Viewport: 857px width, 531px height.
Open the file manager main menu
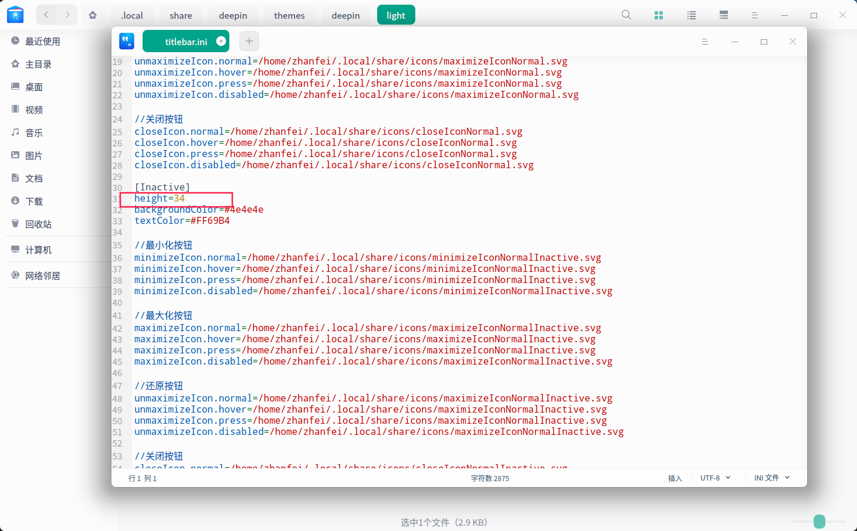click(x=755, y=15)
